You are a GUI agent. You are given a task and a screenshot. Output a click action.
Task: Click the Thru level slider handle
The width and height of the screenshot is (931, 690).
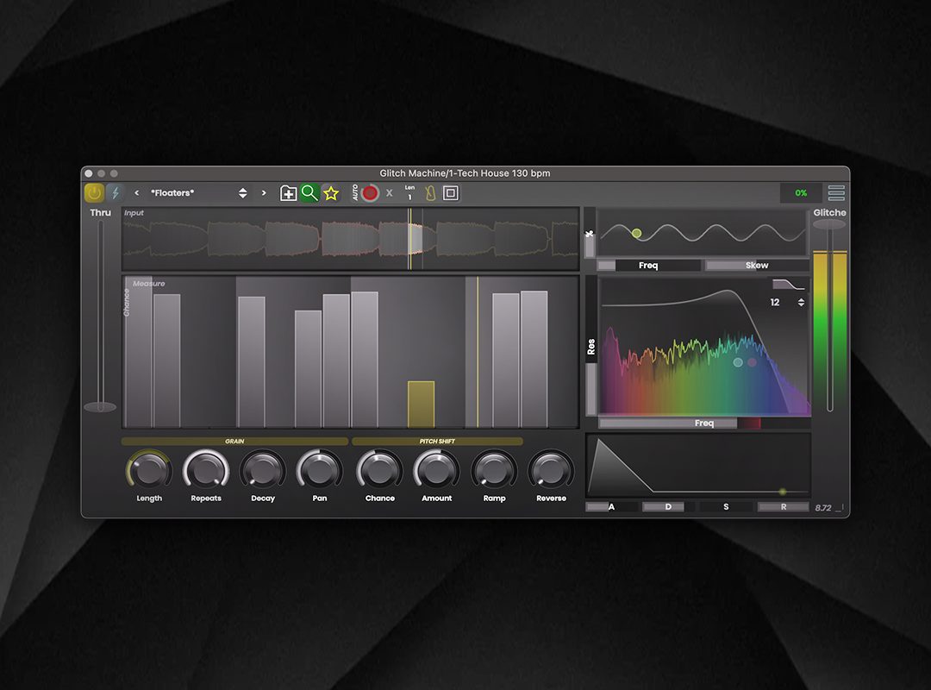[x=100, y=407]
